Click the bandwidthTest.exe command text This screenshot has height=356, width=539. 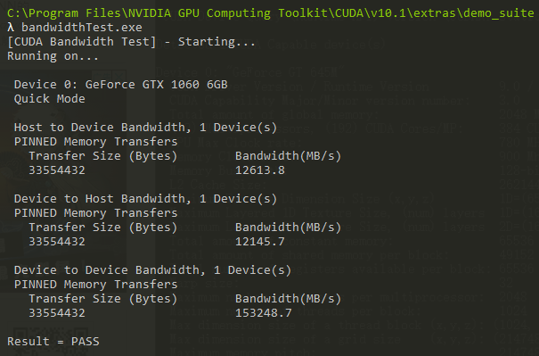(82, 28)
